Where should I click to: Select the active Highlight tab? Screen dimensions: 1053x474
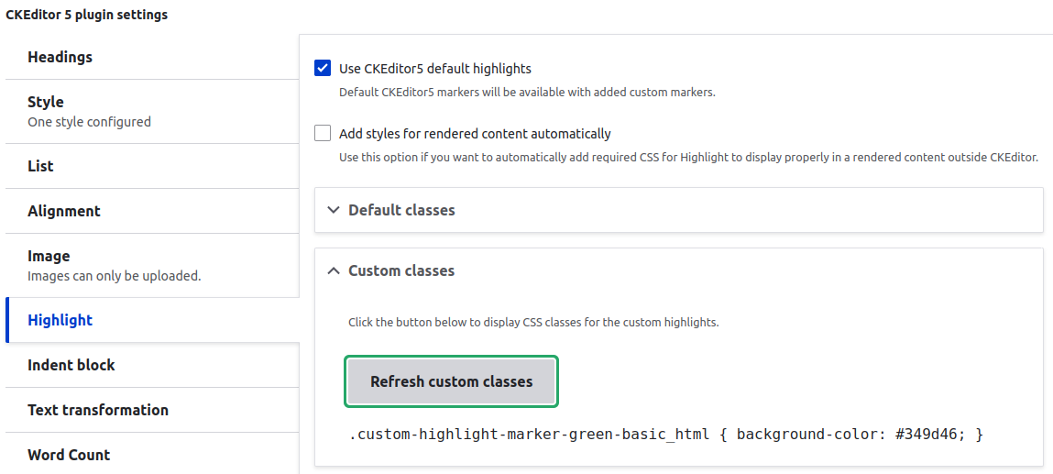click(x=60, y=320)
